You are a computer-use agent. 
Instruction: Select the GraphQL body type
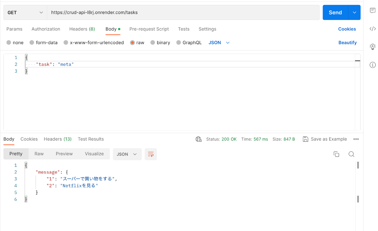178,43
